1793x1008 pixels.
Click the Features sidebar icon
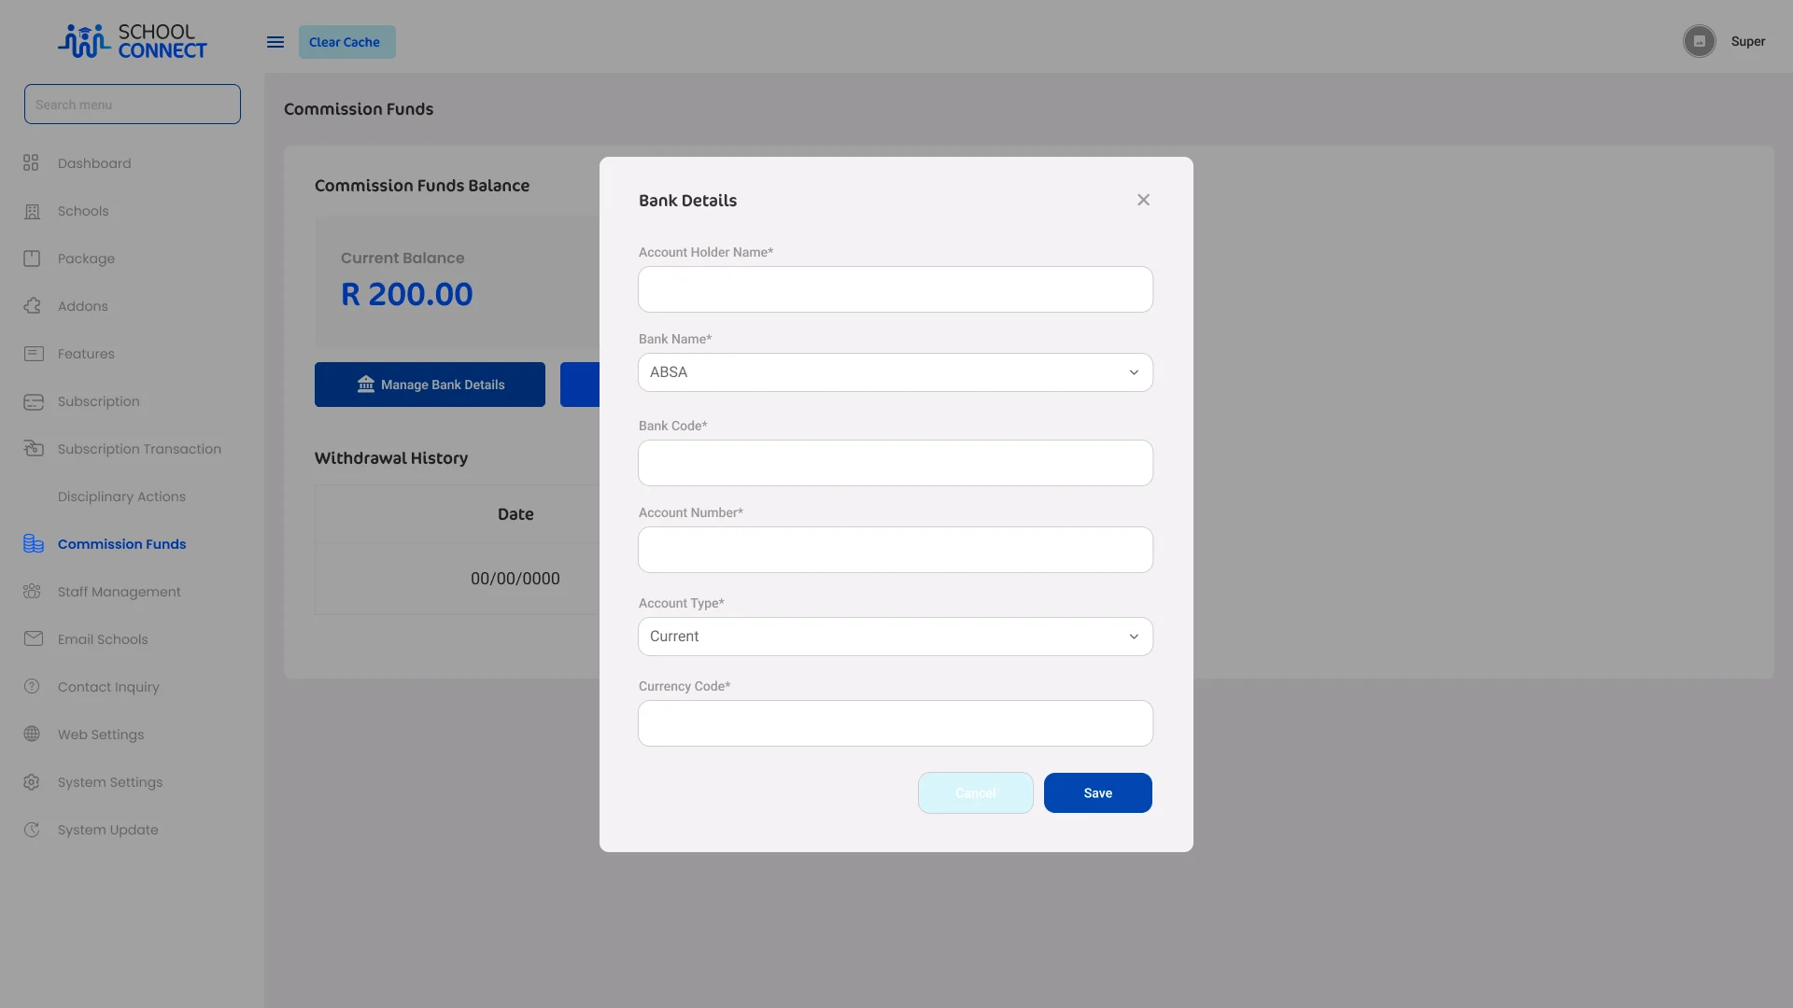[x=34, y=354]
